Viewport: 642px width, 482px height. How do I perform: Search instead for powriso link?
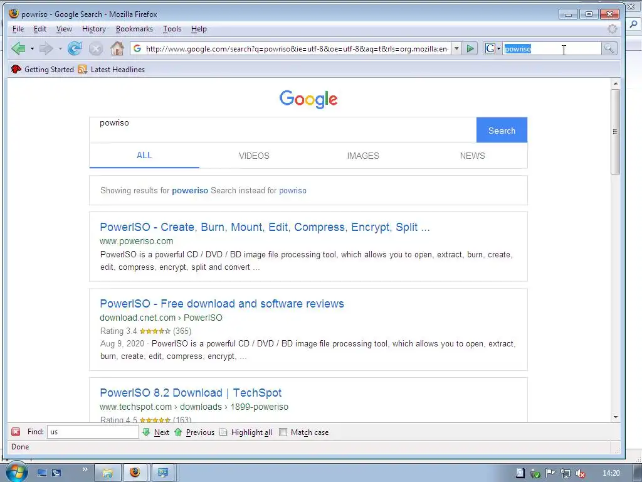[x=293, y=191]
